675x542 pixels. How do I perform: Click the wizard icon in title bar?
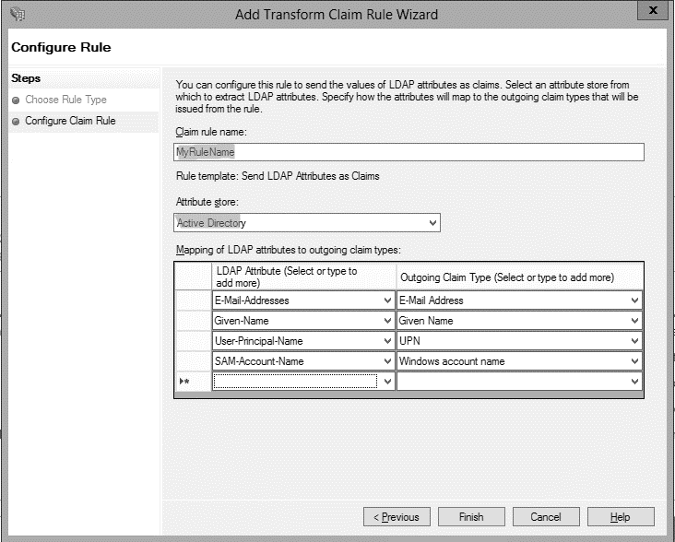coord(18,14)
